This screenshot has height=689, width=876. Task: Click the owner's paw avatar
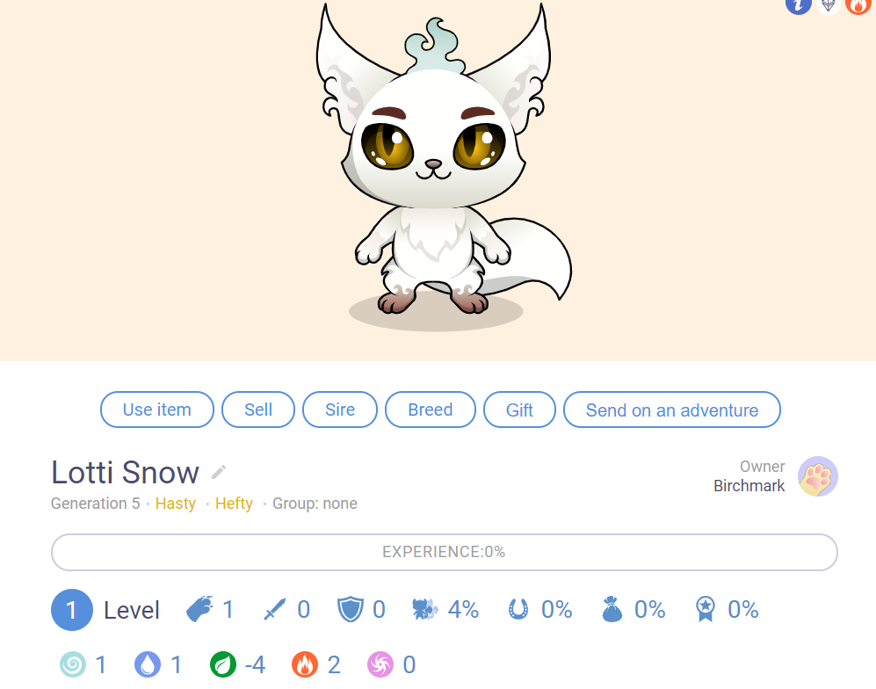pyautogui.click(x=817, y=476)
